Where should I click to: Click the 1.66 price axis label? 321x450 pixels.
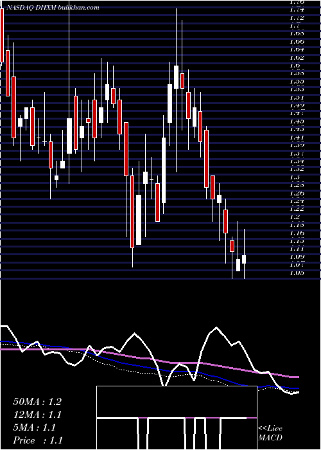pyautogui.click(x=297, y=42)
